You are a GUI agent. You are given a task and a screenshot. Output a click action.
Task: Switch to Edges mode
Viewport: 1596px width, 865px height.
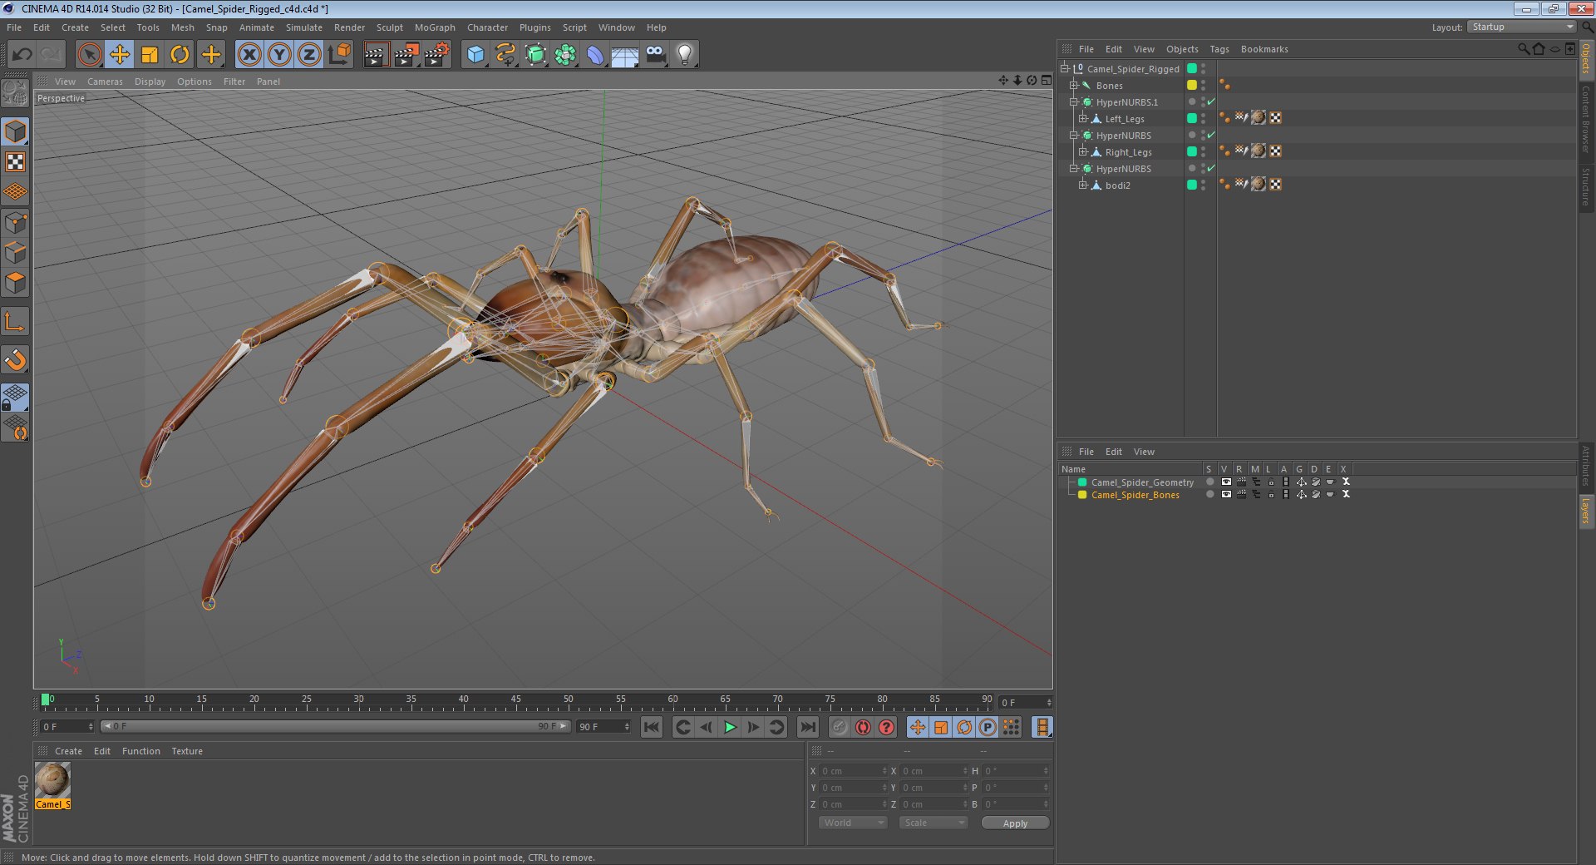point(16,252)
